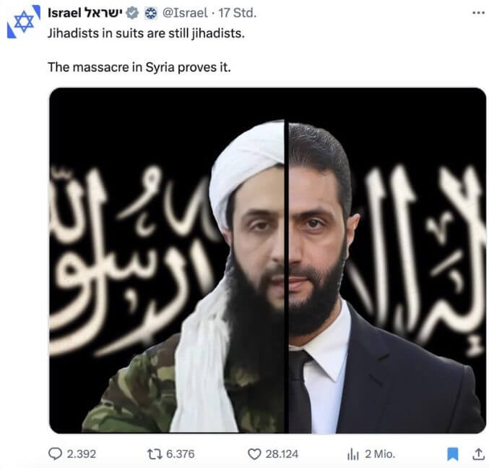
Task: Open the share menu with the upload arrow icon
Action: point(478,454)
